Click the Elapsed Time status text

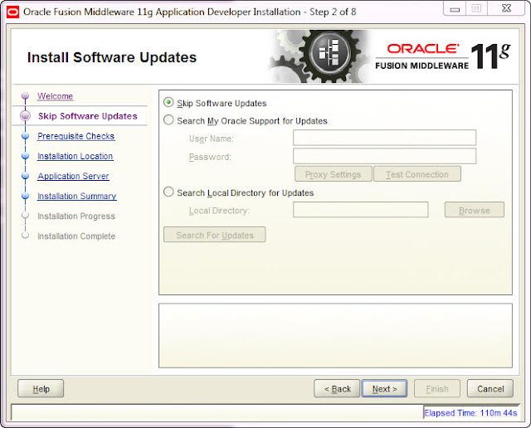click(470, 413)
